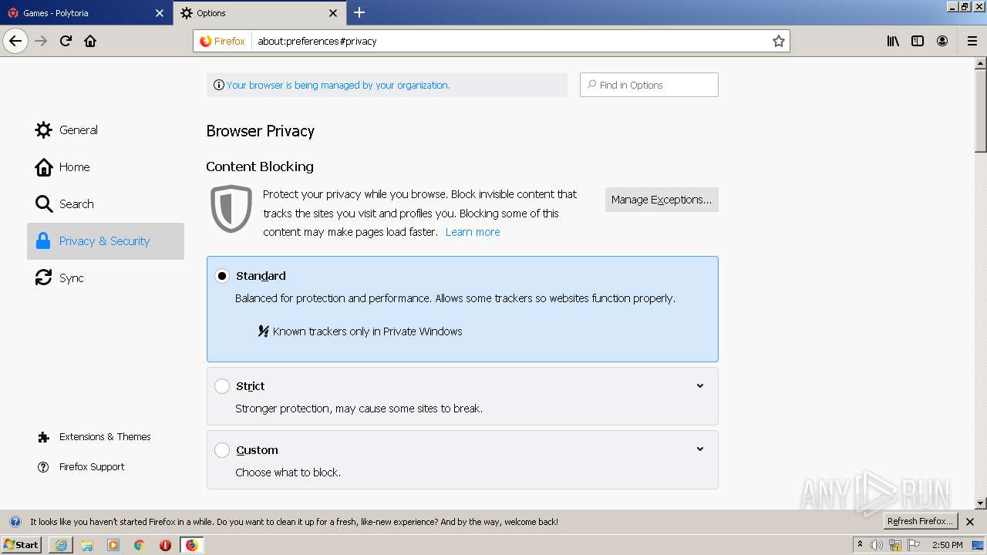Expand the Custom option details chevron
The height and width of the screenshot is (555, 987).
tap(700, 449)
